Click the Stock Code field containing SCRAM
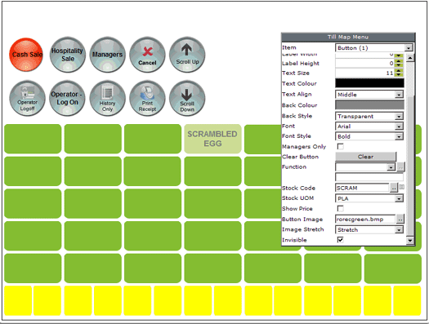Screen dimensions: 429x324 362,188
